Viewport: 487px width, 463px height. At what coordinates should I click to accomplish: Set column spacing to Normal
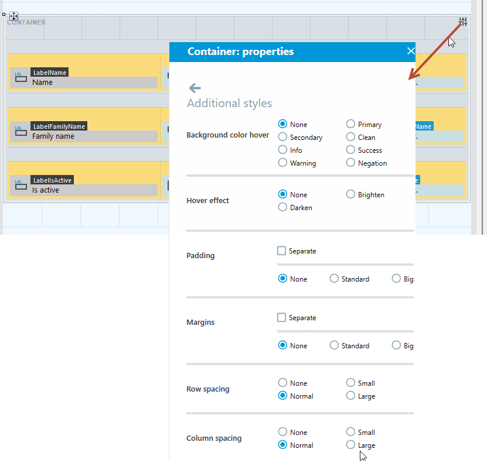coord(282,445)
